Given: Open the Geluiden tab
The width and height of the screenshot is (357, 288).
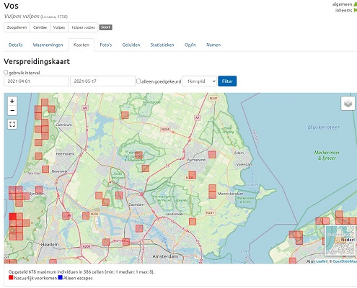Looking at the screenshot, I should [131, 45].
